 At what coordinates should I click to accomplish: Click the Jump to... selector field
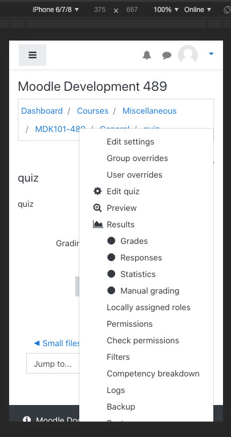(53, 363)
